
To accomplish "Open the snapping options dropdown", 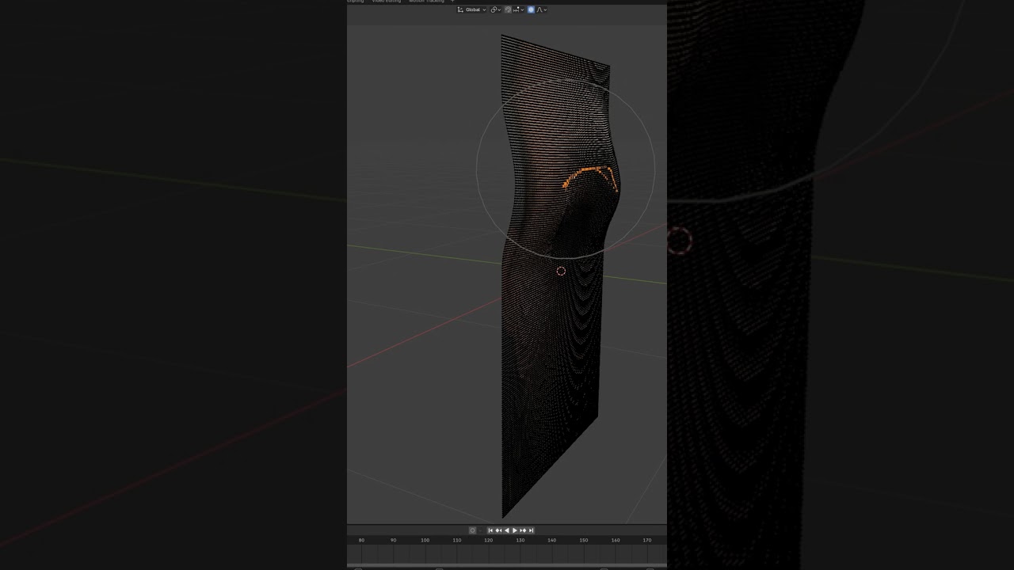I will (x=519, y=9).
